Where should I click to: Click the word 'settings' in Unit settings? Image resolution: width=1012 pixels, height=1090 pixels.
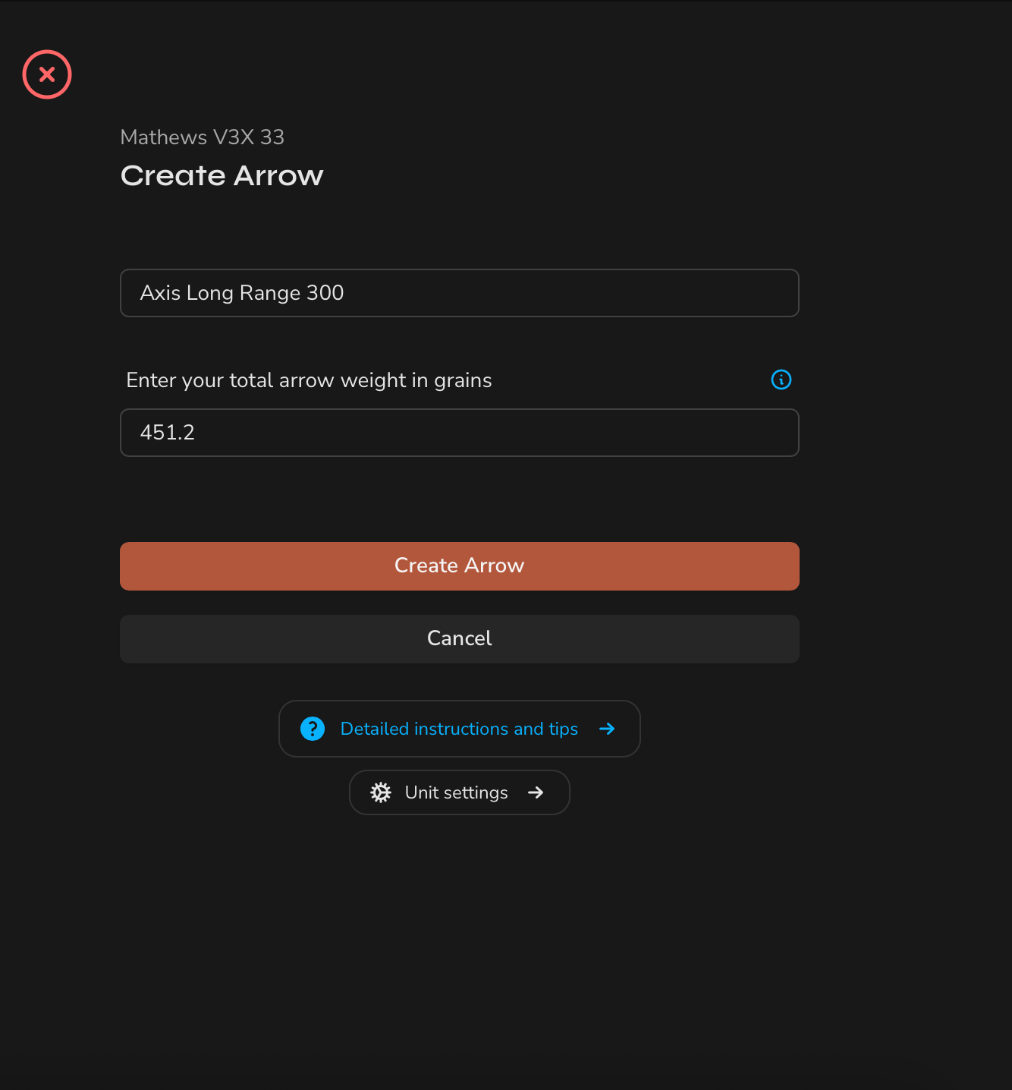(476, 792)
